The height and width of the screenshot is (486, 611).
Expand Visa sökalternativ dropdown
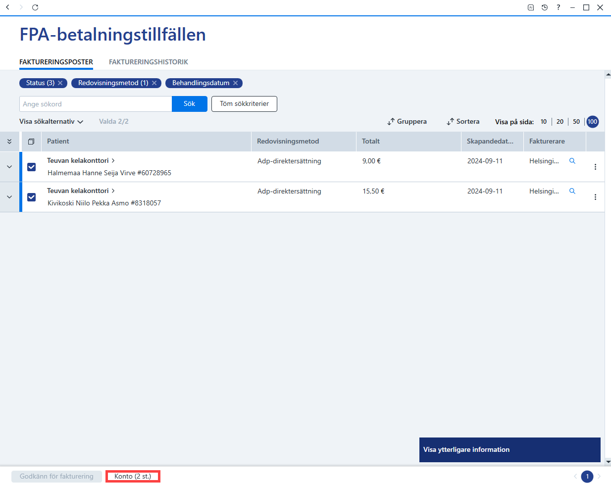point(51,122)
